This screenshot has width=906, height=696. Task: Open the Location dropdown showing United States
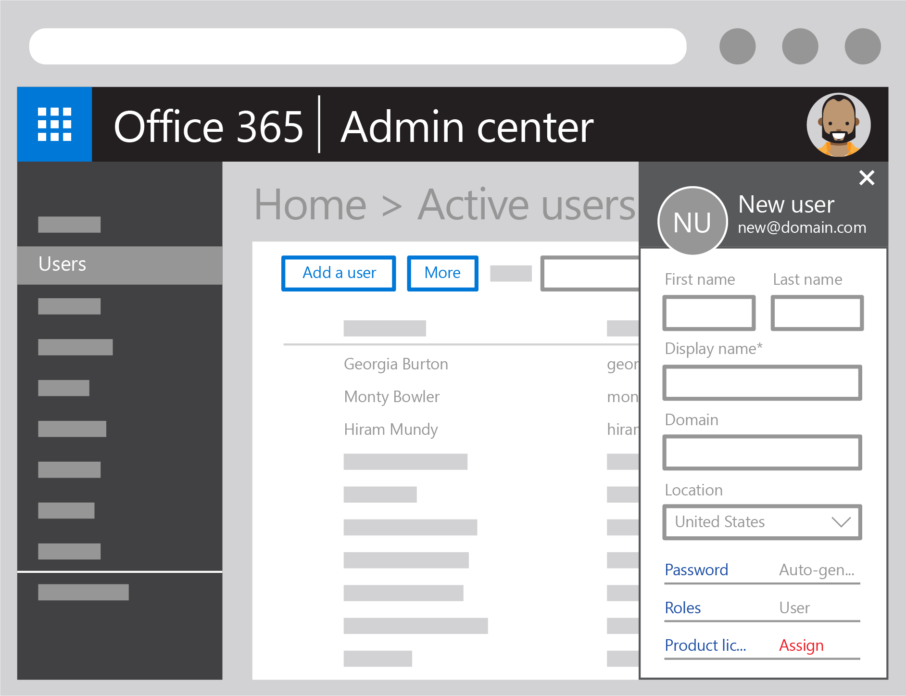(762, 522)
